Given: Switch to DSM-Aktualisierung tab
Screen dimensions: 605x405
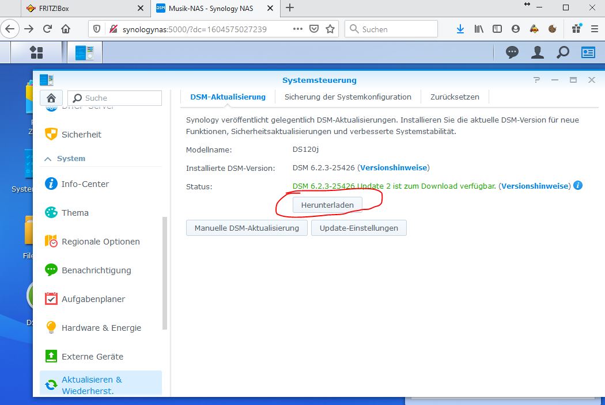Looking at the screenshot, I should (228, 97).
